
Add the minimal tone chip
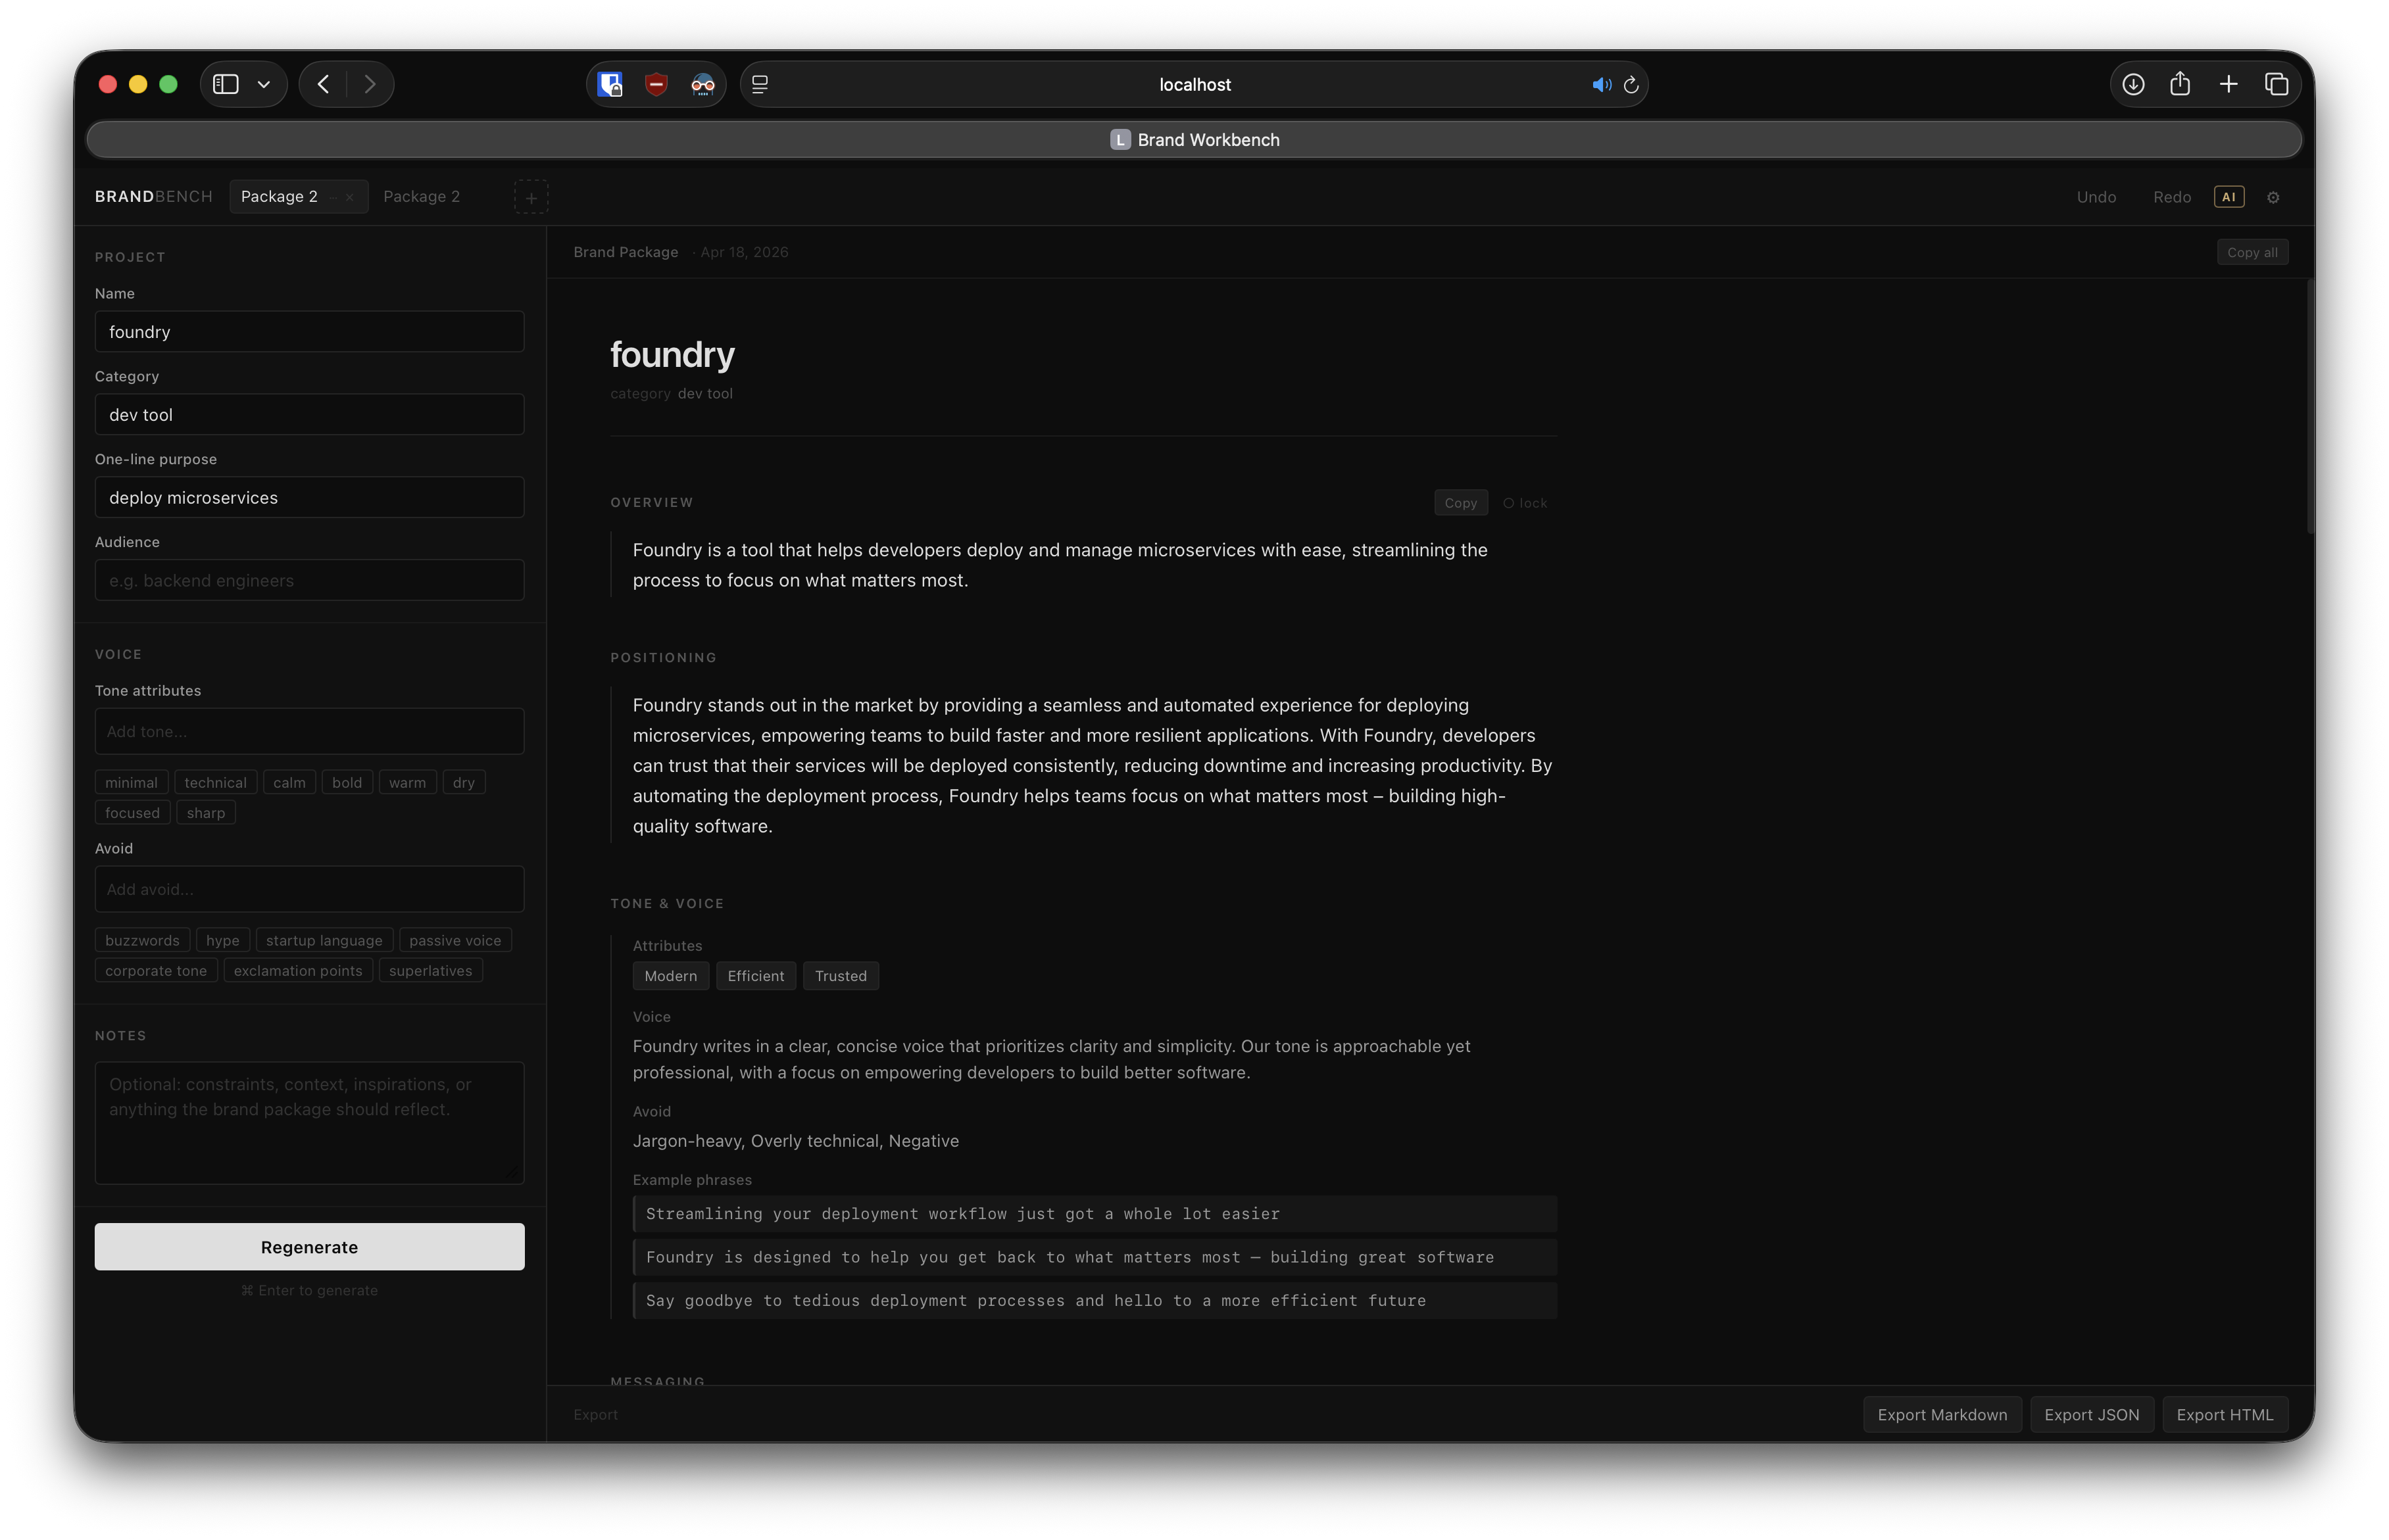[x=132, y=783]
